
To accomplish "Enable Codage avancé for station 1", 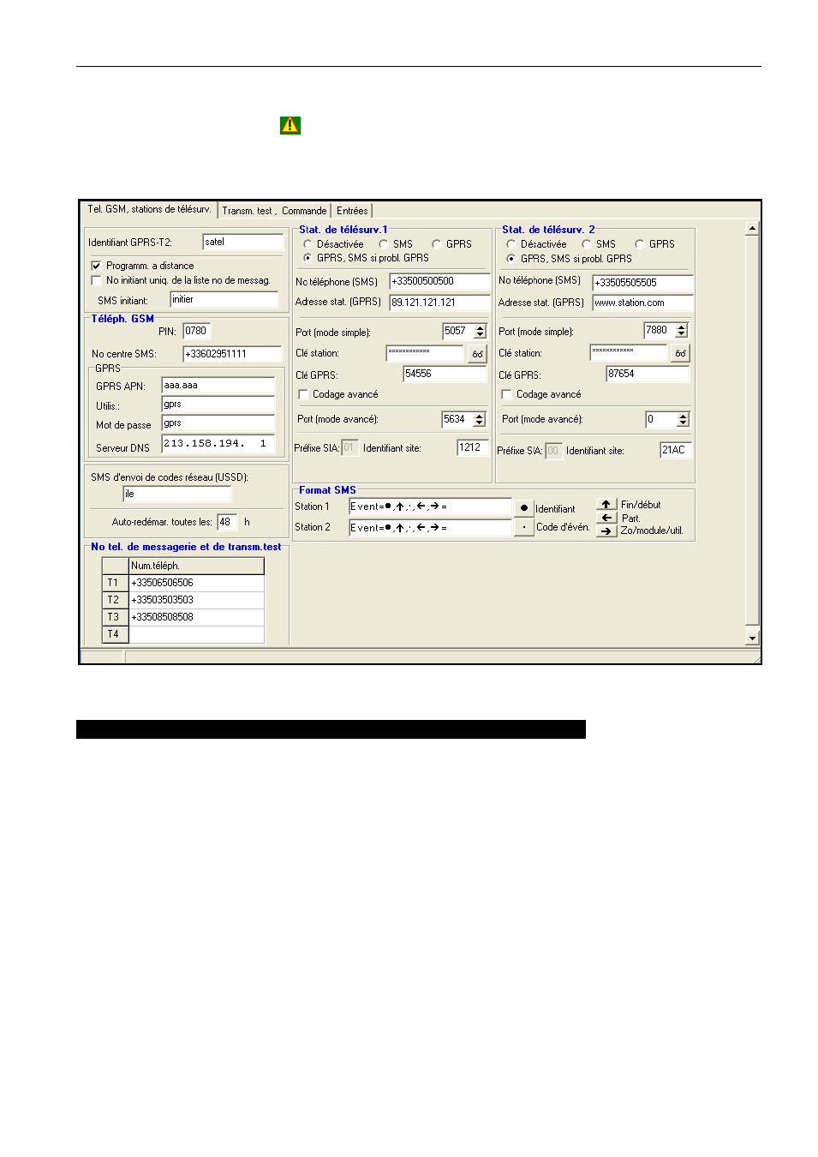I will [x=303, y=394].
